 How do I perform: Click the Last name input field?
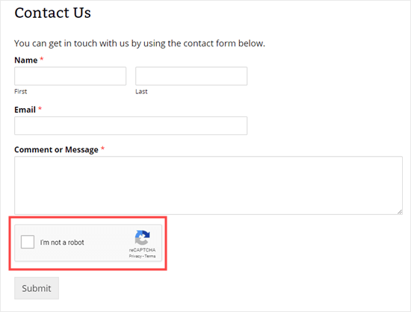point(191,76)
